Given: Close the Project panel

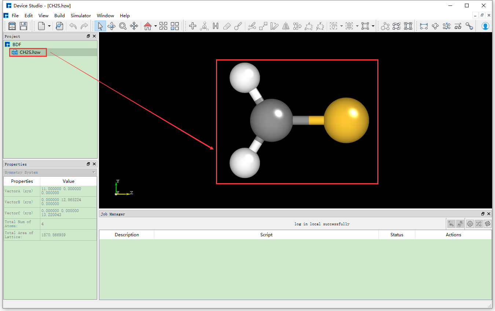Looking at the screenshot, I should 94,36.
